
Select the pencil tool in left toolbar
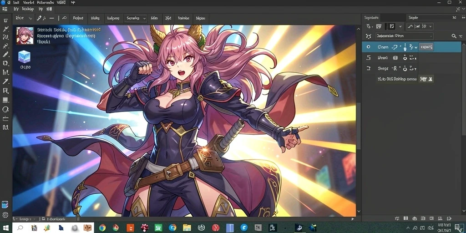click(x=5, y=55)
